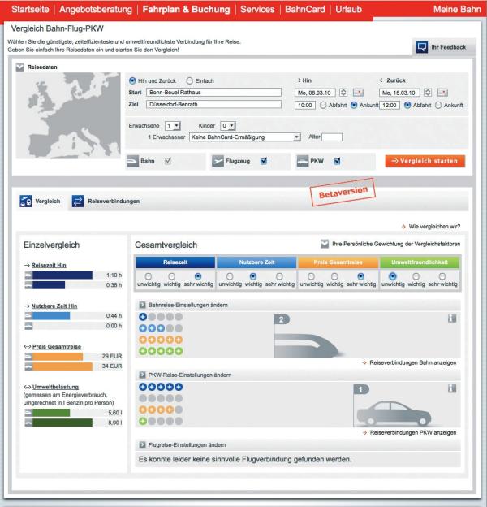The width and height of the screenshot is (487, 507).
Task: Toggle the Flugzeug checkbox
Action: coord(264,161)
